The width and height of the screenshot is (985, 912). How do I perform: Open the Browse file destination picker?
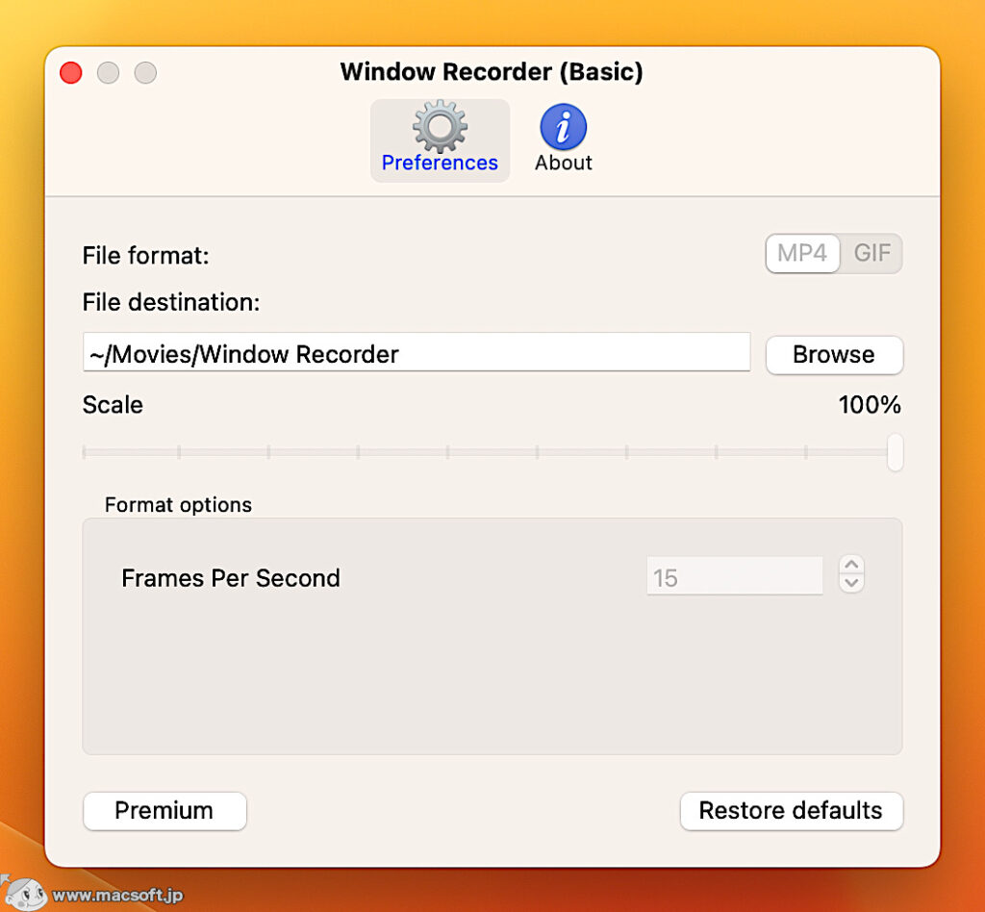833,355
